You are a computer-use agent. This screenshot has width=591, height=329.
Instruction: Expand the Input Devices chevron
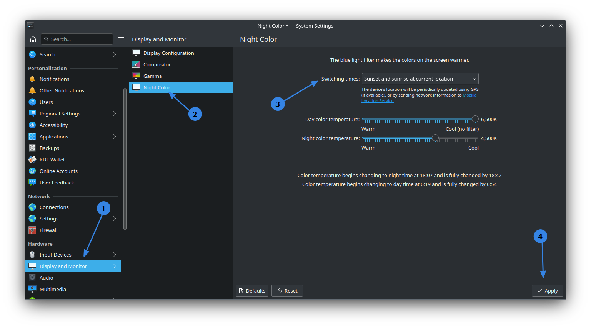pos(115,255)
